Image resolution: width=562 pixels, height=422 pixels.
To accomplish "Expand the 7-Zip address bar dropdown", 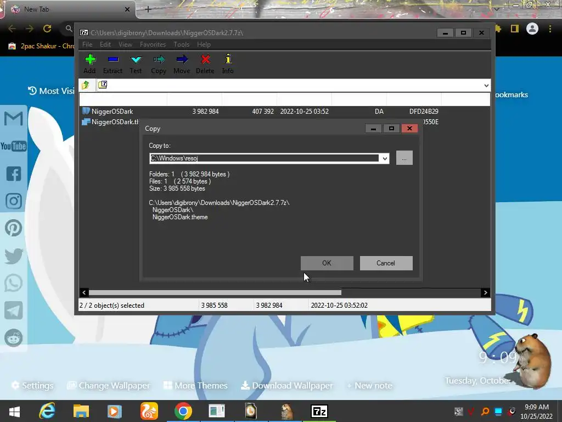I will (486, 85).
